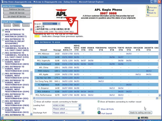Select Show all feeders connecting to mother vessel
The width and height of the screenshot is (162, 121).
click(99, 102)
